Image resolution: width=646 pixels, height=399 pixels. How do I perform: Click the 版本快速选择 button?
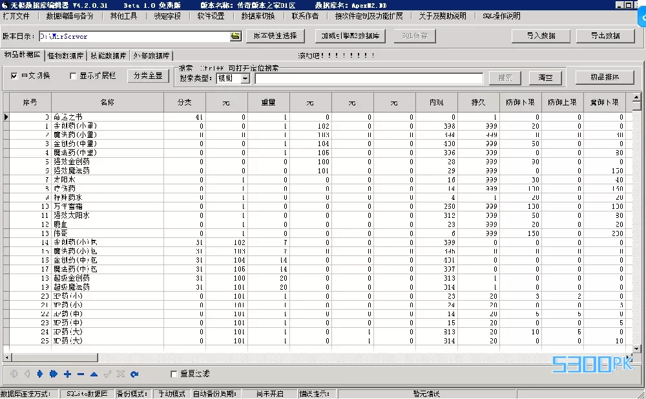pyautogui.click(x=275, y=36)
